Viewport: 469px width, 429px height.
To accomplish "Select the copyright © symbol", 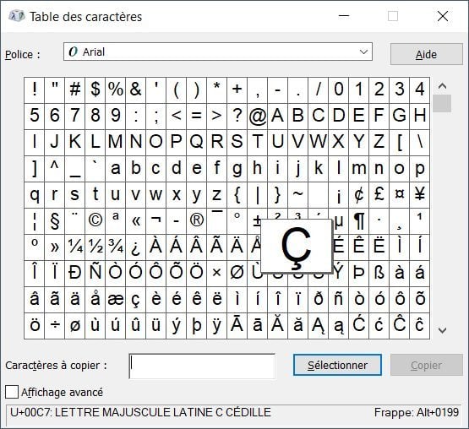I will (x=95, y=221).
